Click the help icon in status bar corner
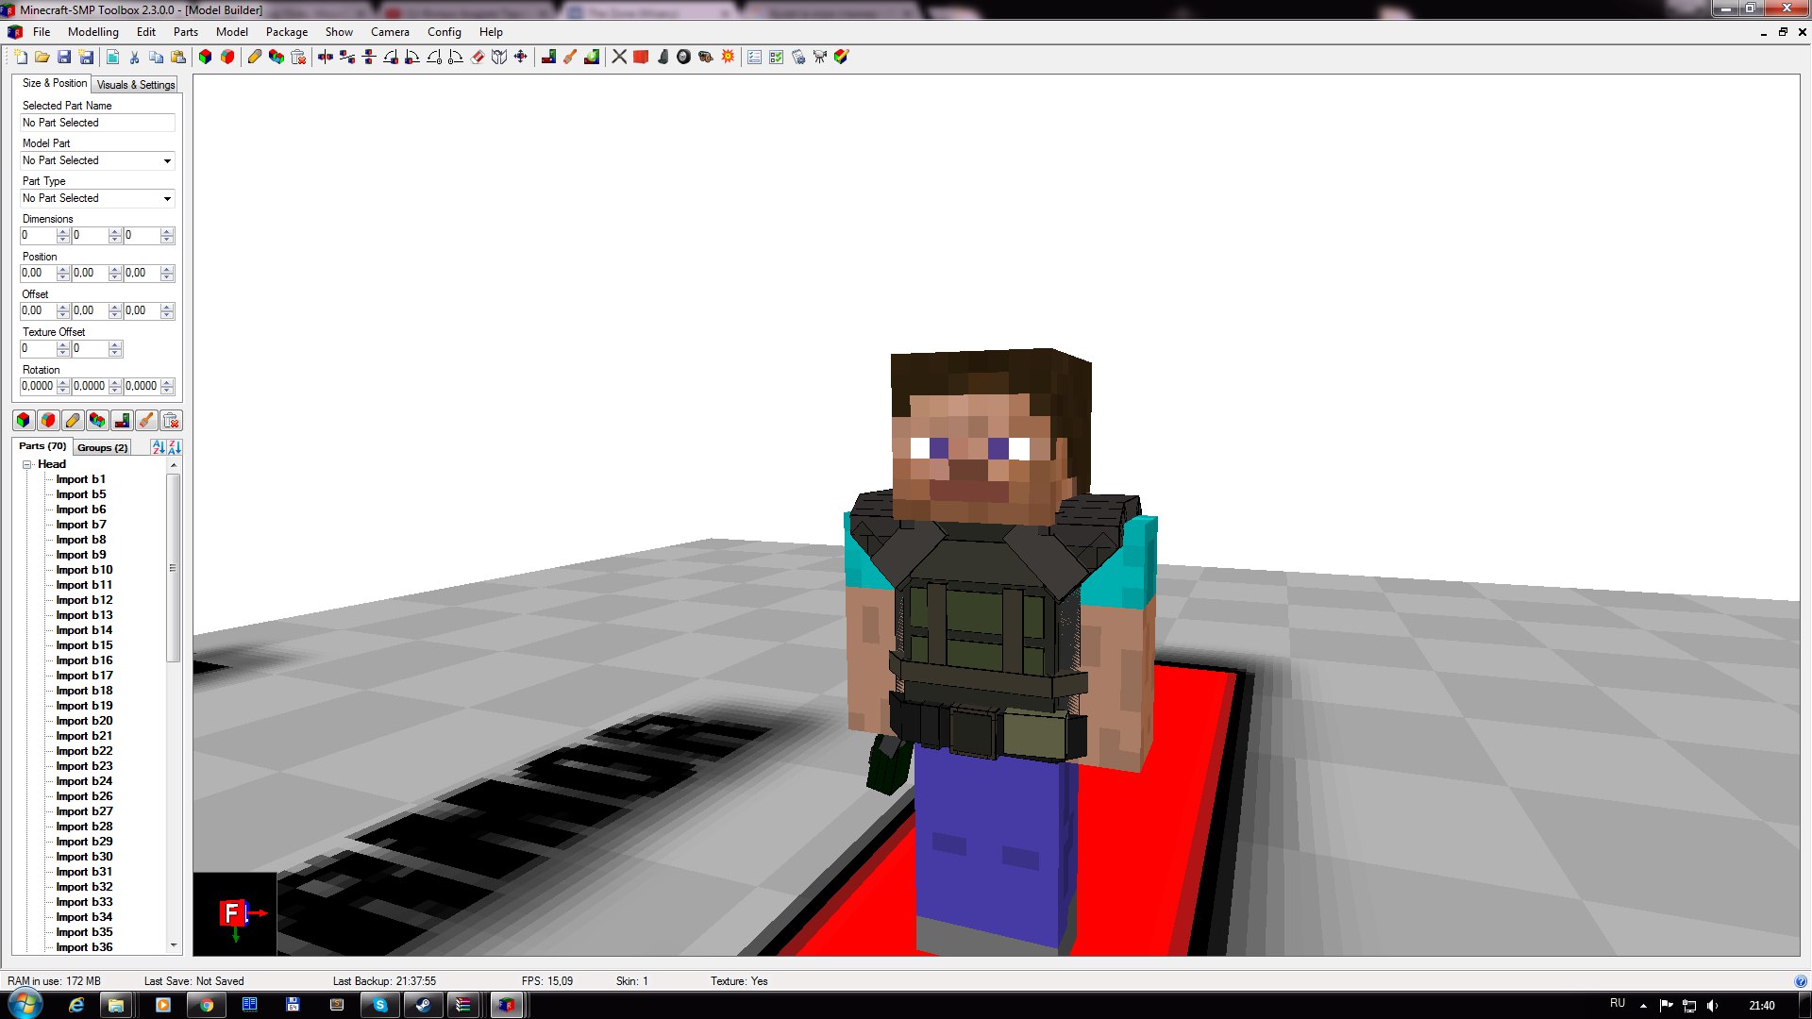The image size is (1812, 1019). click(1801, 981)
